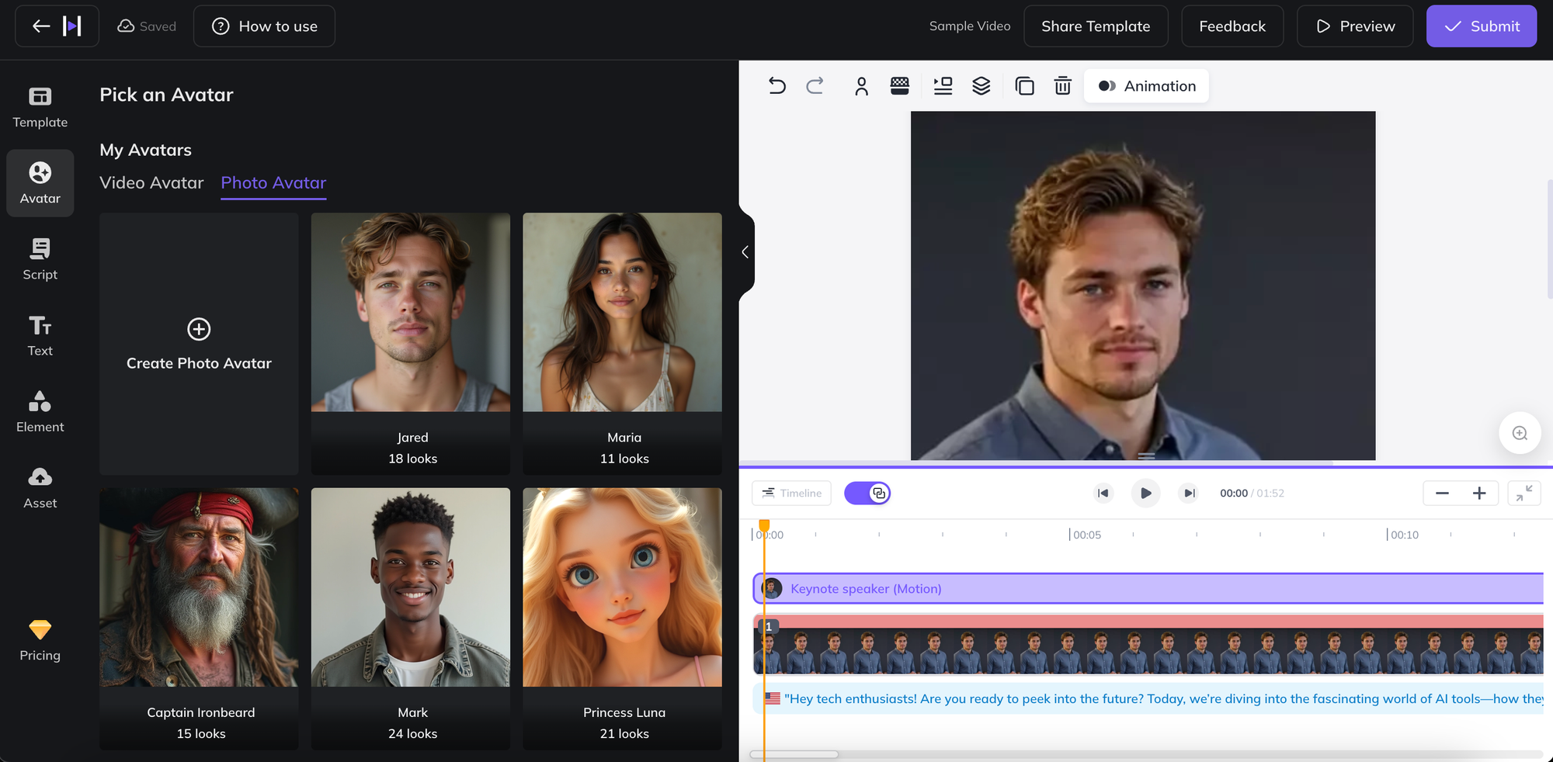Open the How to use help
1553x762 pixels.
point(264,26)
